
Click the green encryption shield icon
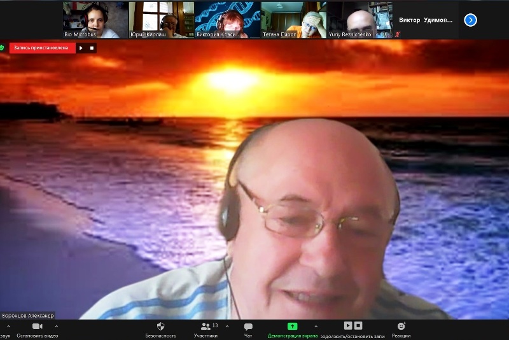pos(2,48)
